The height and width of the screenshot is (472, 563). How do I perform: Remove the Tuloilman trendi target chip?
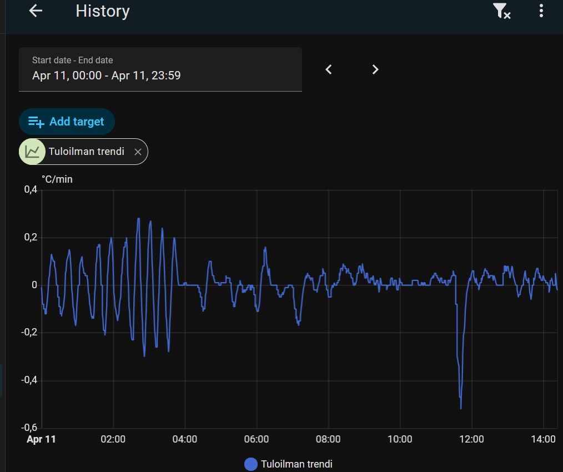pyautogui.click(x=138, y=152)
